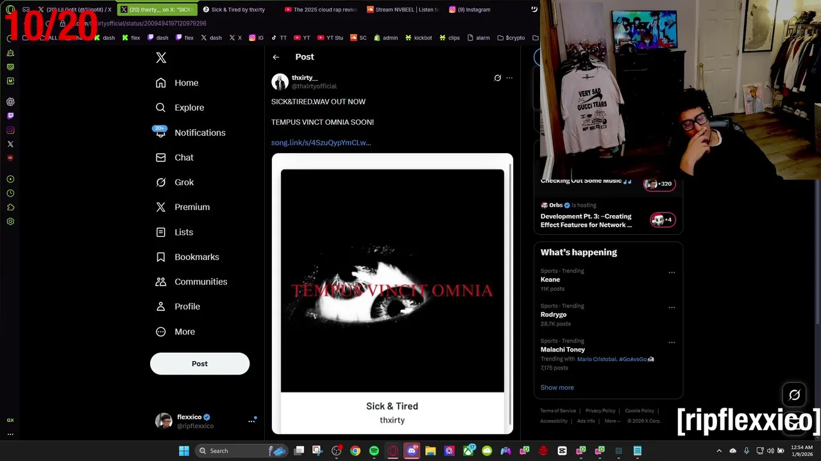Image resolution: width=821 pixels, height=461 pixels.
Task: Open Spotify from taskbar
Action: [x=374, y=451]
